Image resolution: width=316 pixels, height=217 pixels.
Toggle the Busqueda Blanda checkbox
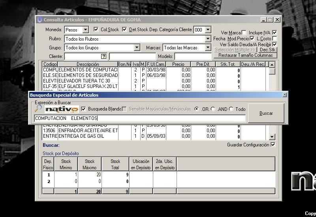pos(83,109)
